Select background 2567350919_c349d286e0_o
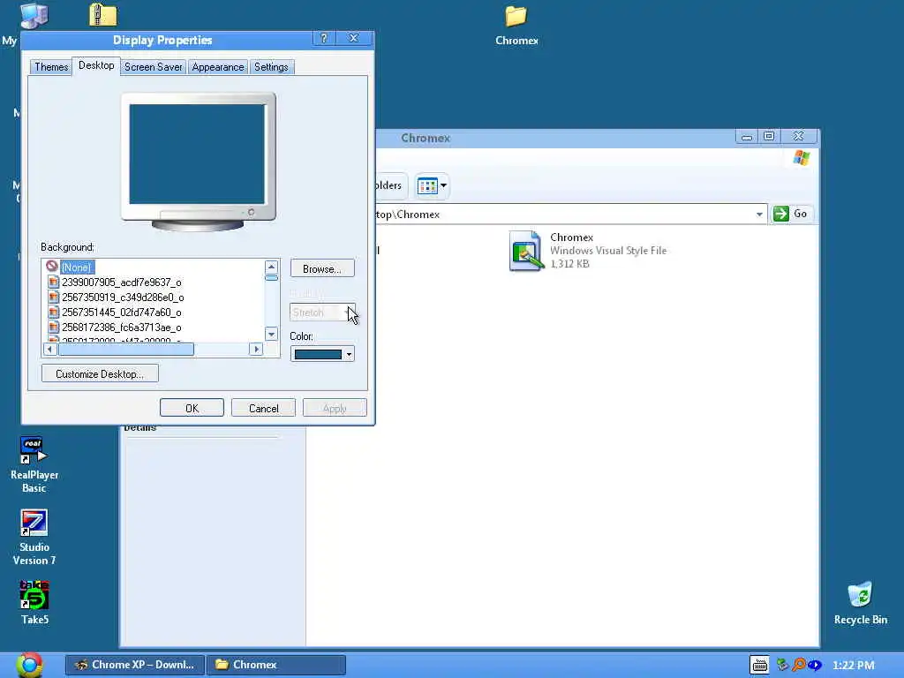The height and width of the screenshot is (678, 904). (x=123, y=297)
